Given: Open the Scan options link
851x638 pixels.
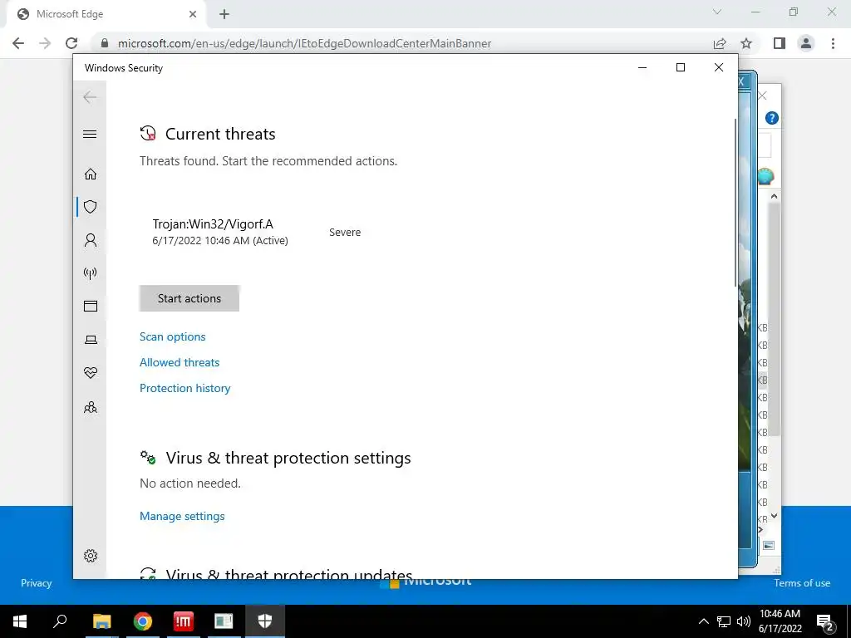Looking at the screenshot, I should 173,336.
